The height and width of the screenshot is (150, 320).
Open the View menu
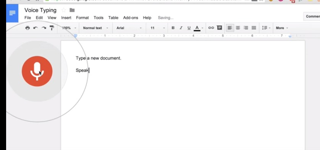pyautogui.click(x=52, y=18)
